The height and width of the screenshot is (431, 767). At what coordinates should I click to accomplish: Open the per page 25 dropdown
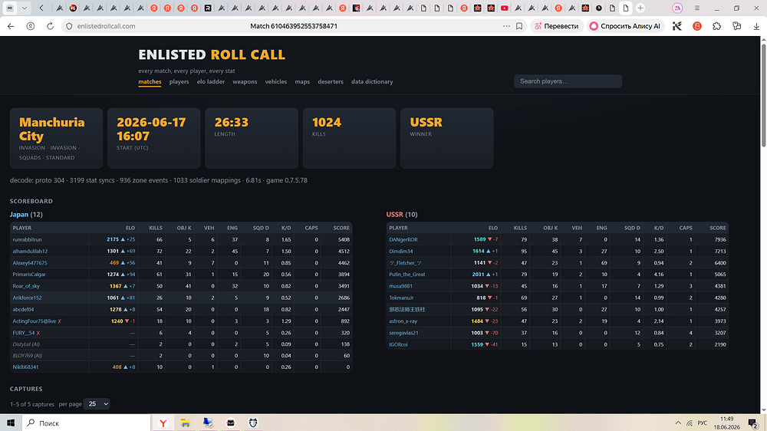pyautogui.click(x=97, y=403)
